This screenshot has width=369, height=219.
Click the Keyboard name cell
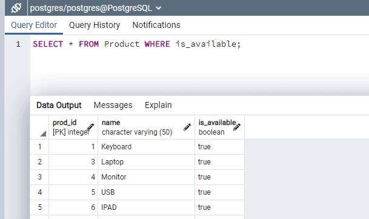point(147,147)
